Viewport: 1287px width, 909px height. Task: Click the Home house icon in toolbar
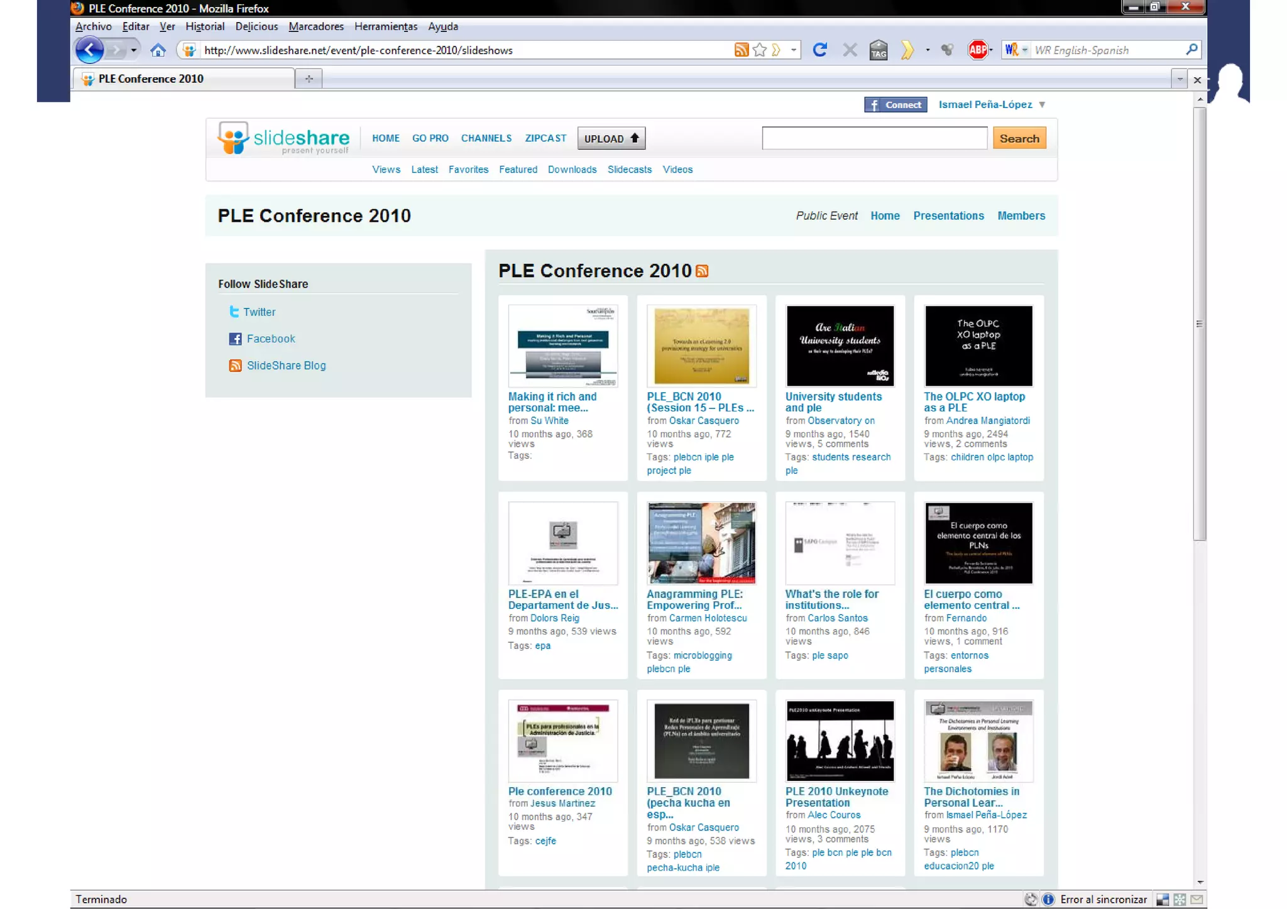tap(158, 50)
